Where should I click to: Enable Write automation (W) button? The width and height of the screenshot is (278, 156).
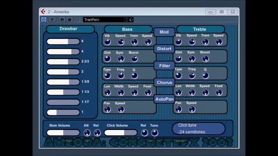[x=69, y=19]
